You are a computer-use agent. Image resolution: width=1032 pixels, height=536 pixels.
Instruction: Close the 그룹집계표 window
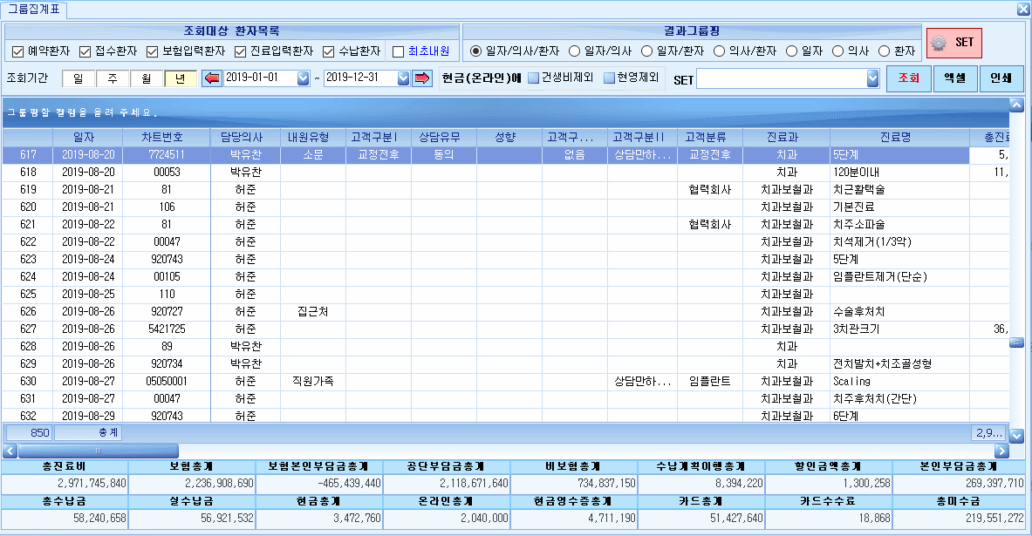pos(1024,10)
